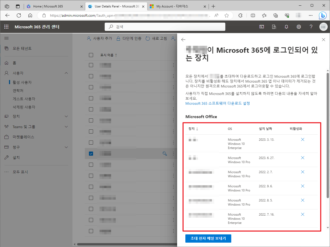
Task: Click 모두 표시 in navigation
Action: [20, 172]
